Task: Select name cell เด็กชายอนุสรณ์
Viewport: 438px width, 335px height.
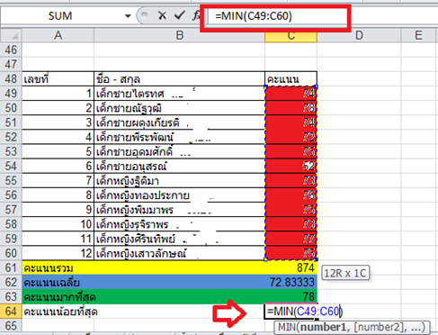Action: [180, 167]
